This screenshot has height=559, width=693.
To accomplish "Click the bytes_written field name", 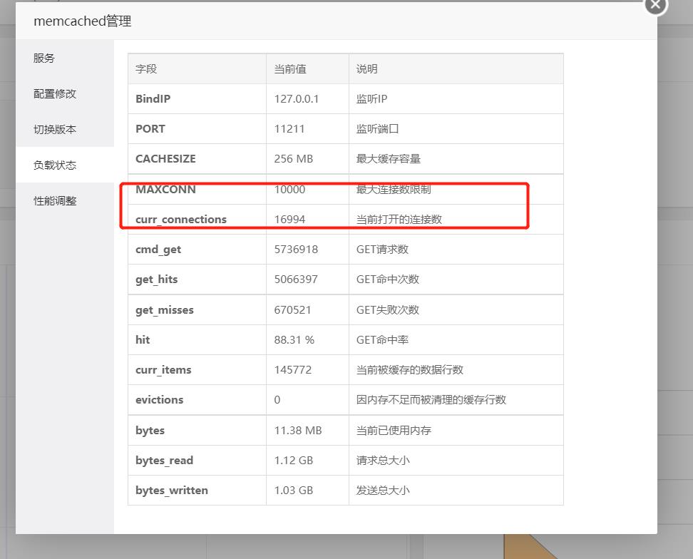I will coord(172,491).
